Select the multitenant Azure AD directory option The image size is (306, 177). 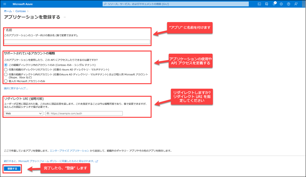(6, 70)
